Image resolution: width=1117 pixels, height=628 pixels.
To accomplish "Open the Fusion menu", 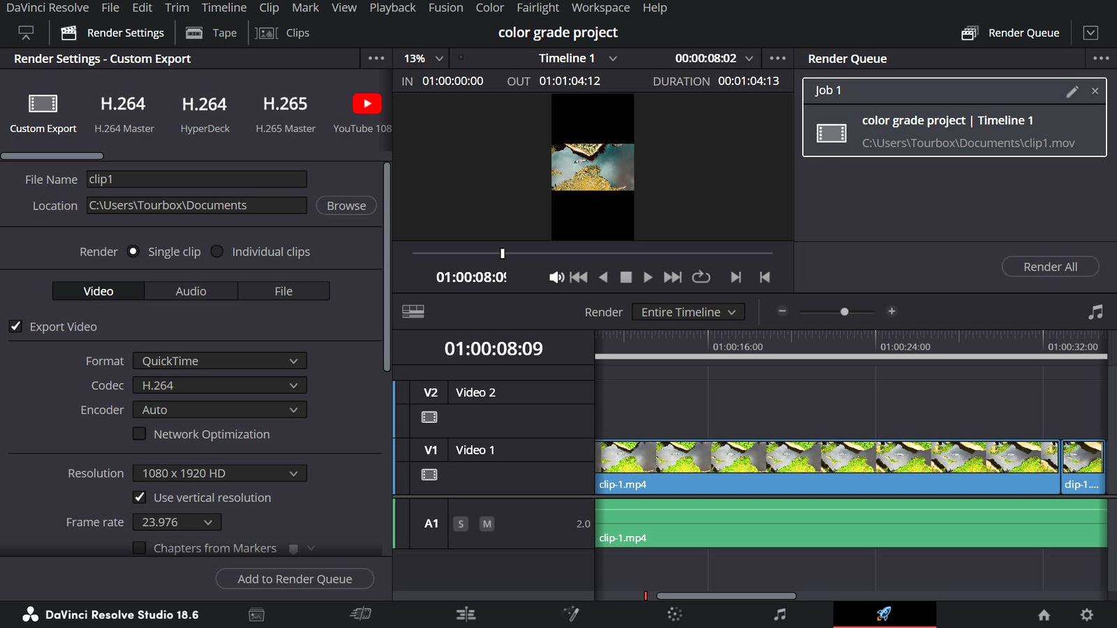I will [x=445, y=8].
